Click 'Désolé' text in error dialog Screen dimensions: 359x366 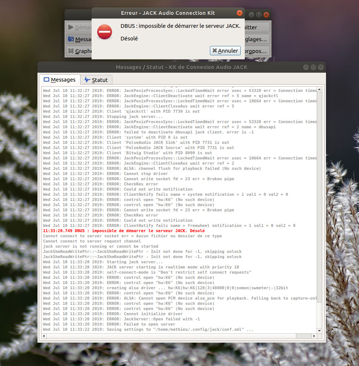click(x=129, y=39)
